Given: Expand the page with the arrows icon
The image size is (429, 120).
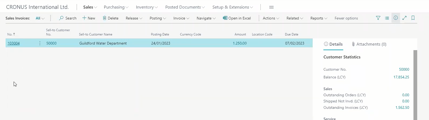Looking at the screenshot, I should (x=404, y=18).
